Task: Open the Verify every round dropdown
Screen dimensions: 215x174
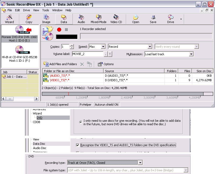Action: 196,47
